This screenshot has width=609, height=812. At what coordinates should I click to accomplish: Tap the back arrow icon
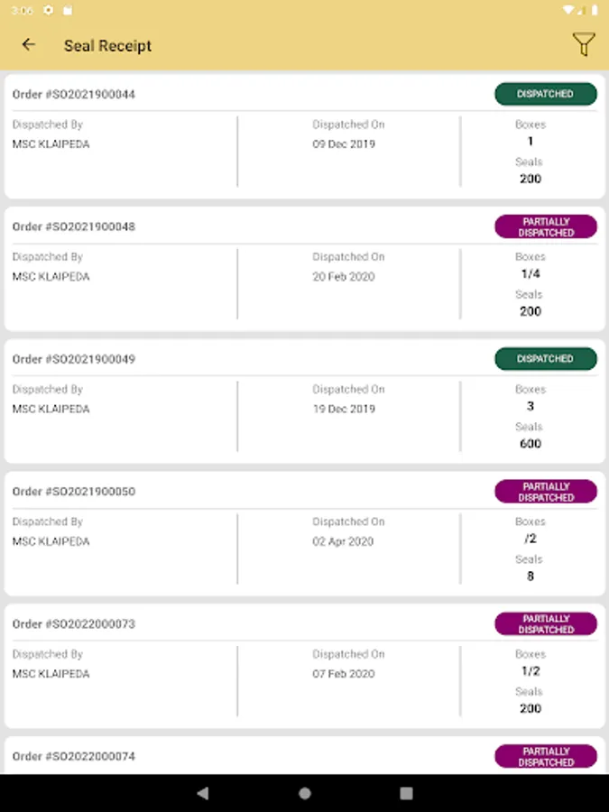pos(29,45)
